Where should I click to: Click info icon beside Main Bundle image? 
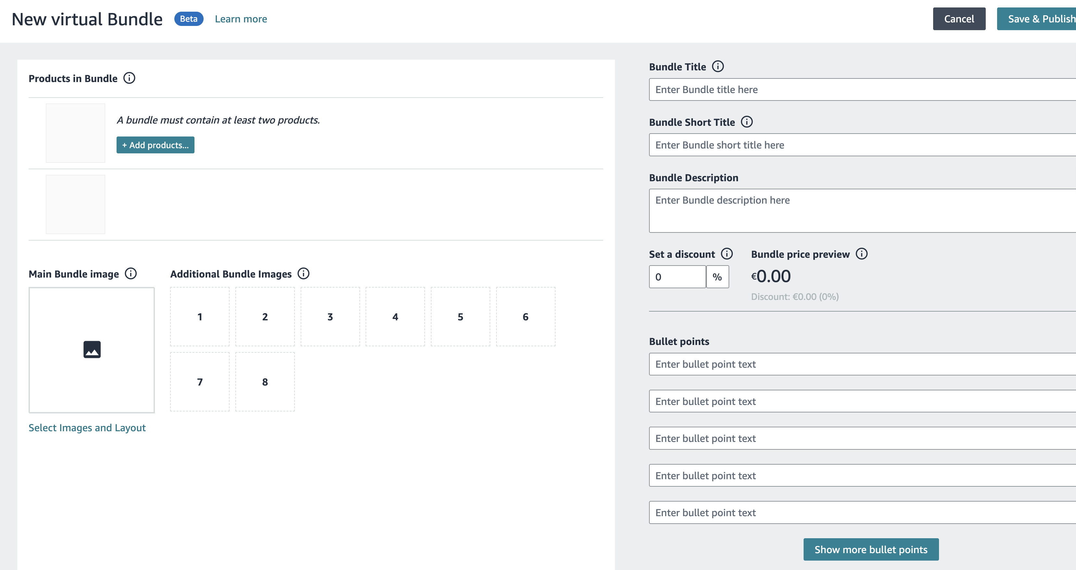click(131, 274)
